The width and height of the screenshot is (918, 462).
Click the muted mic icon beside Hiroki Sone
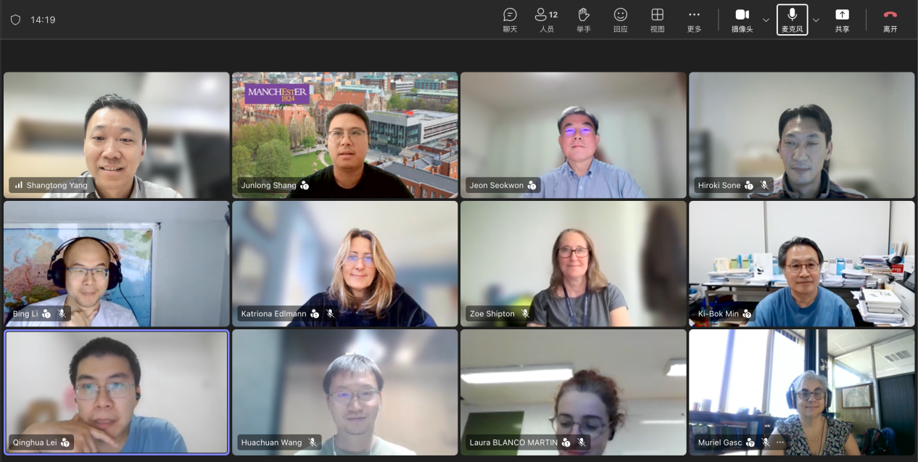click(764, 185)
